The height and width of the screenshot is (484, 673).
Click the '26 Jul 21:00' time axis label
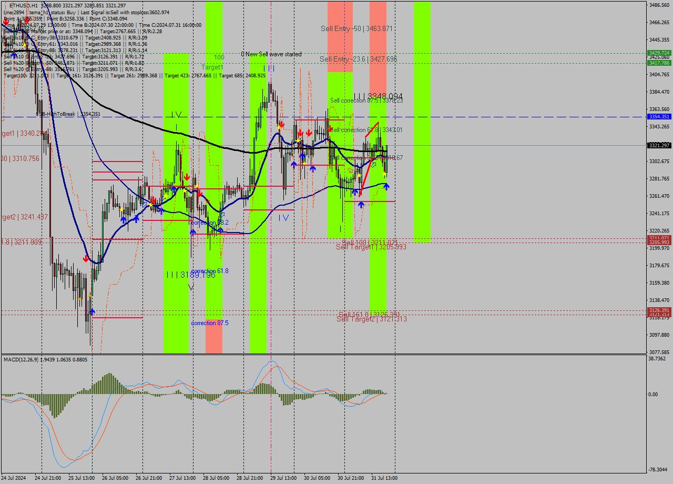pos(148,478)
